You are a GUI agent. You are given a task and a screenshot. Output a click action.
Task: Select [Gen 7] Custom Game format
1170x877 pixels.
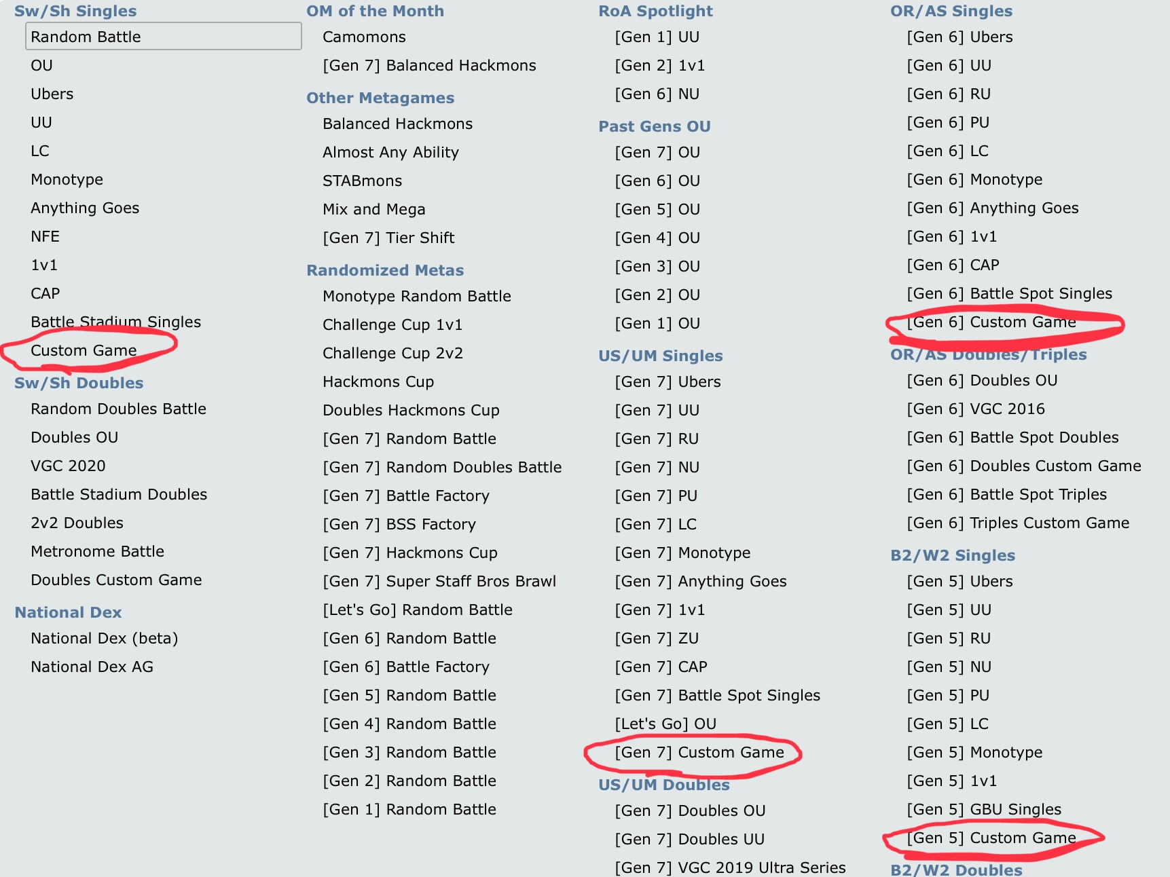click(699, 752)
